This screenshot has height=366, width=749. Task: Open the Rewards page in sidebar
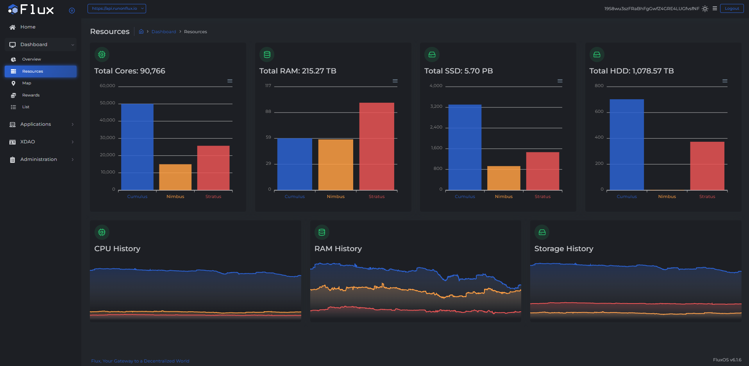click(31, 95)
